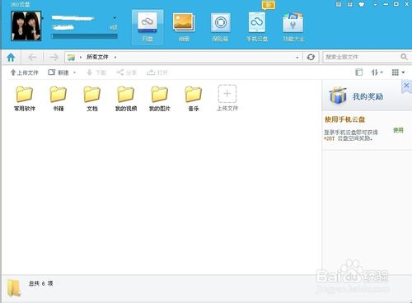Viewport: 412px width, 303px height.
Task: Click the 我的奖励 gift box icon
Action: (338, 96)
